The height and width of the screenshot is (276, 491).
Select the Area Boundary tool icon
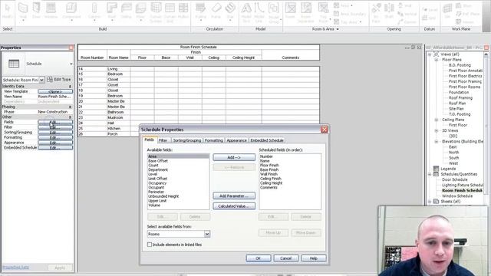click(350, 14)
